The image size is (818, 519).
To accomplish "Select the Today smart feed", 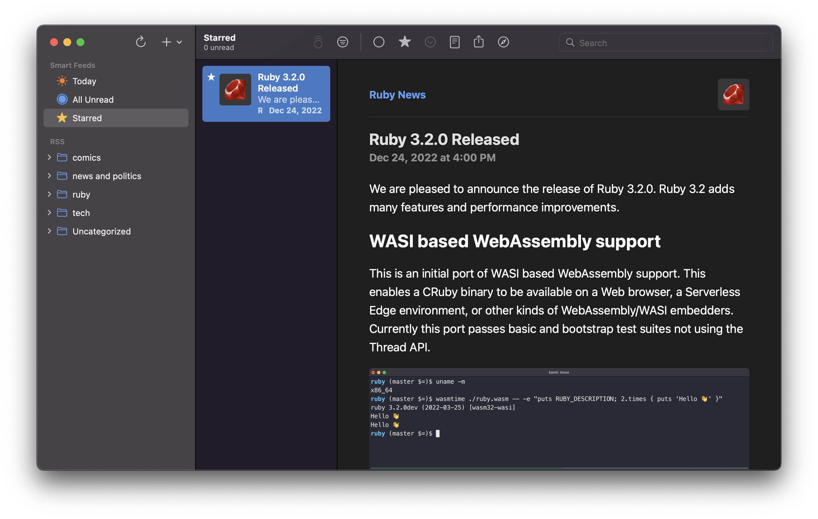I will click(x=116, y=81).
